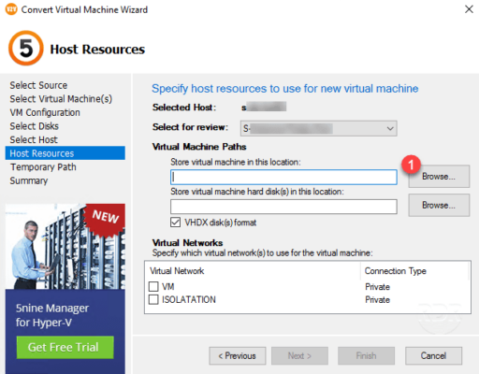The image size is (479, 374).
Task: Select Host Resources step
Action: point(65,153)
